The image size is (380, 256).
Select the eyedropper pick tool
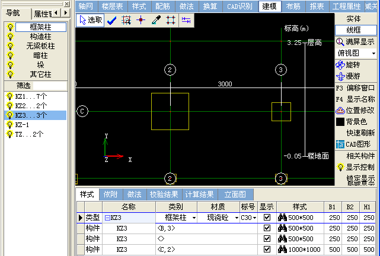tap(156, 20)
